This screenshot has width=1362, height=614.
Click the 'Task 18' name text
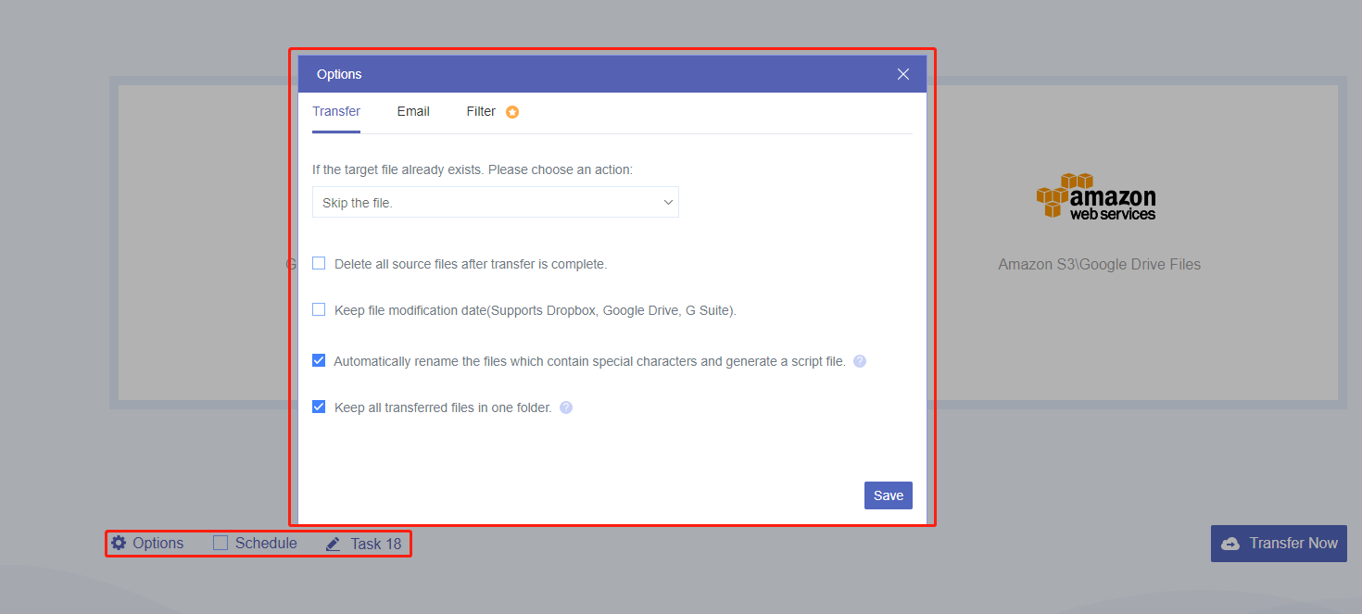point(376,544)
